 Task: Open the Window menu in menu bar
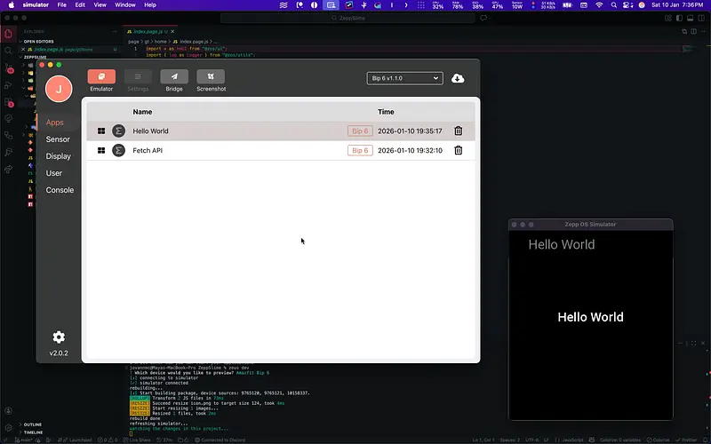tap(125, 5)
